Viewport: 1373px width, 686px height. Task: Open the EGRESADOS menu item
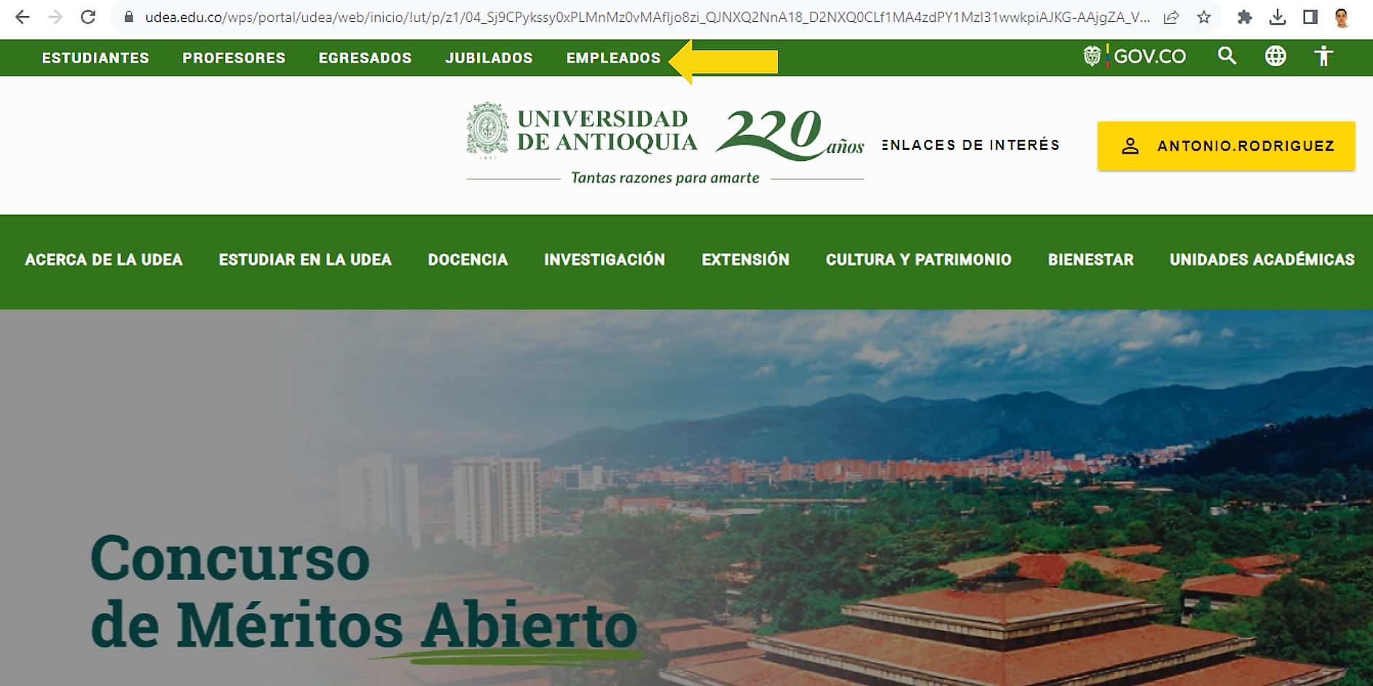coord(365,58)
